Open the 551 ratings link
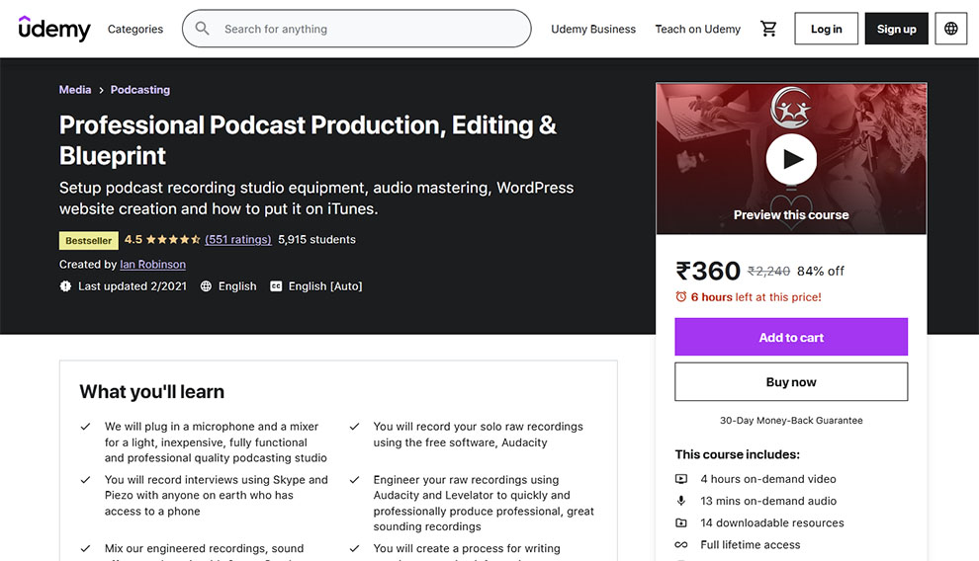This screenshot has width=979, height=561. [237, 240]
